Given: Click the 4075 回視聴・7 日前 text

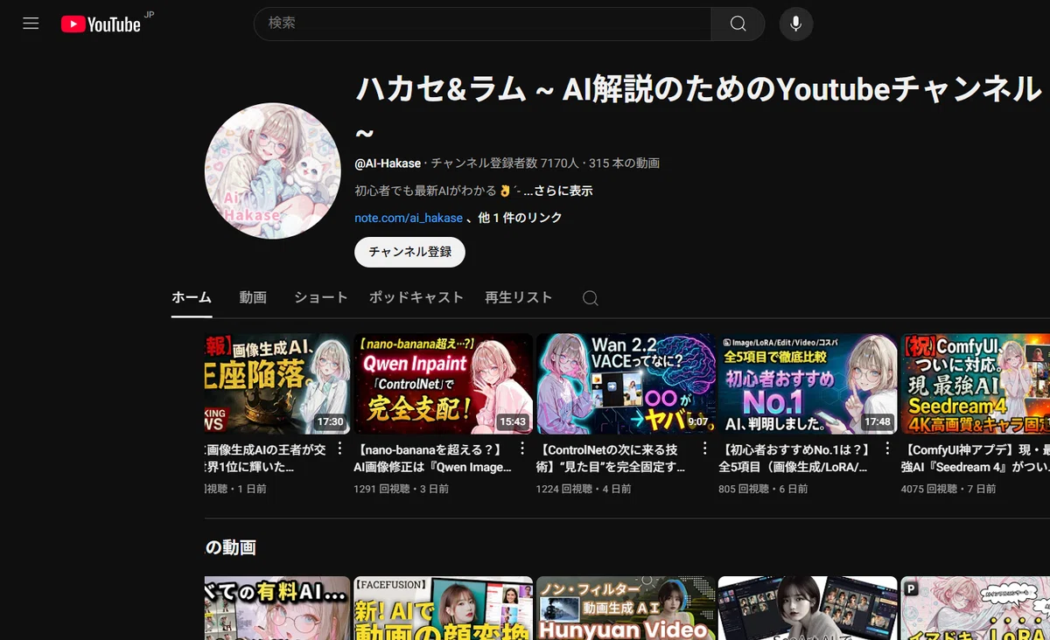Looking at the screenshot, I should 948,490.
